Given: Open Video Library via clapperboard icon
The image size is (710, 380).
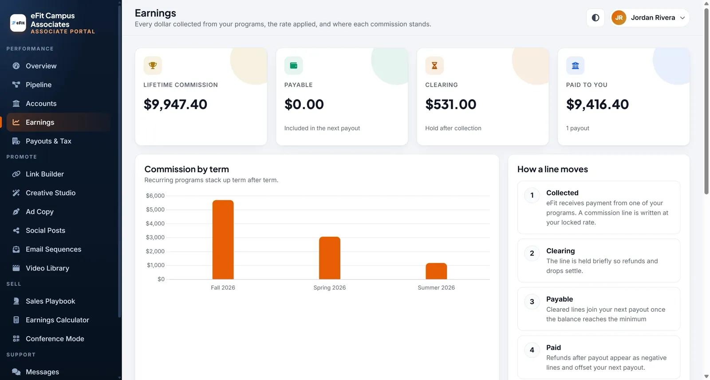Looking at the screenshot, I should click(x=16, y=268).
